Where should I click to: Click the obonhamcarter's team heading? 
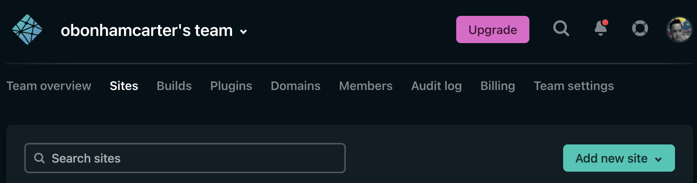point(146,30)
